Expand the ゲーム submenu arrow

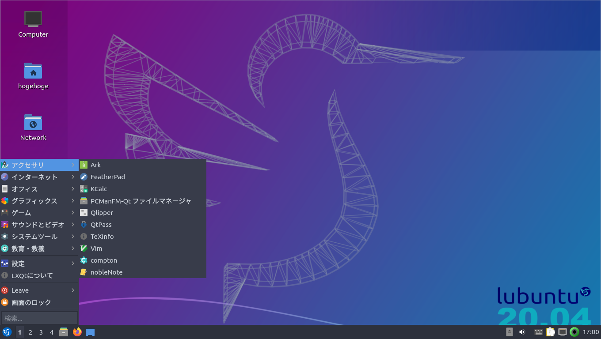coord(73,213)
